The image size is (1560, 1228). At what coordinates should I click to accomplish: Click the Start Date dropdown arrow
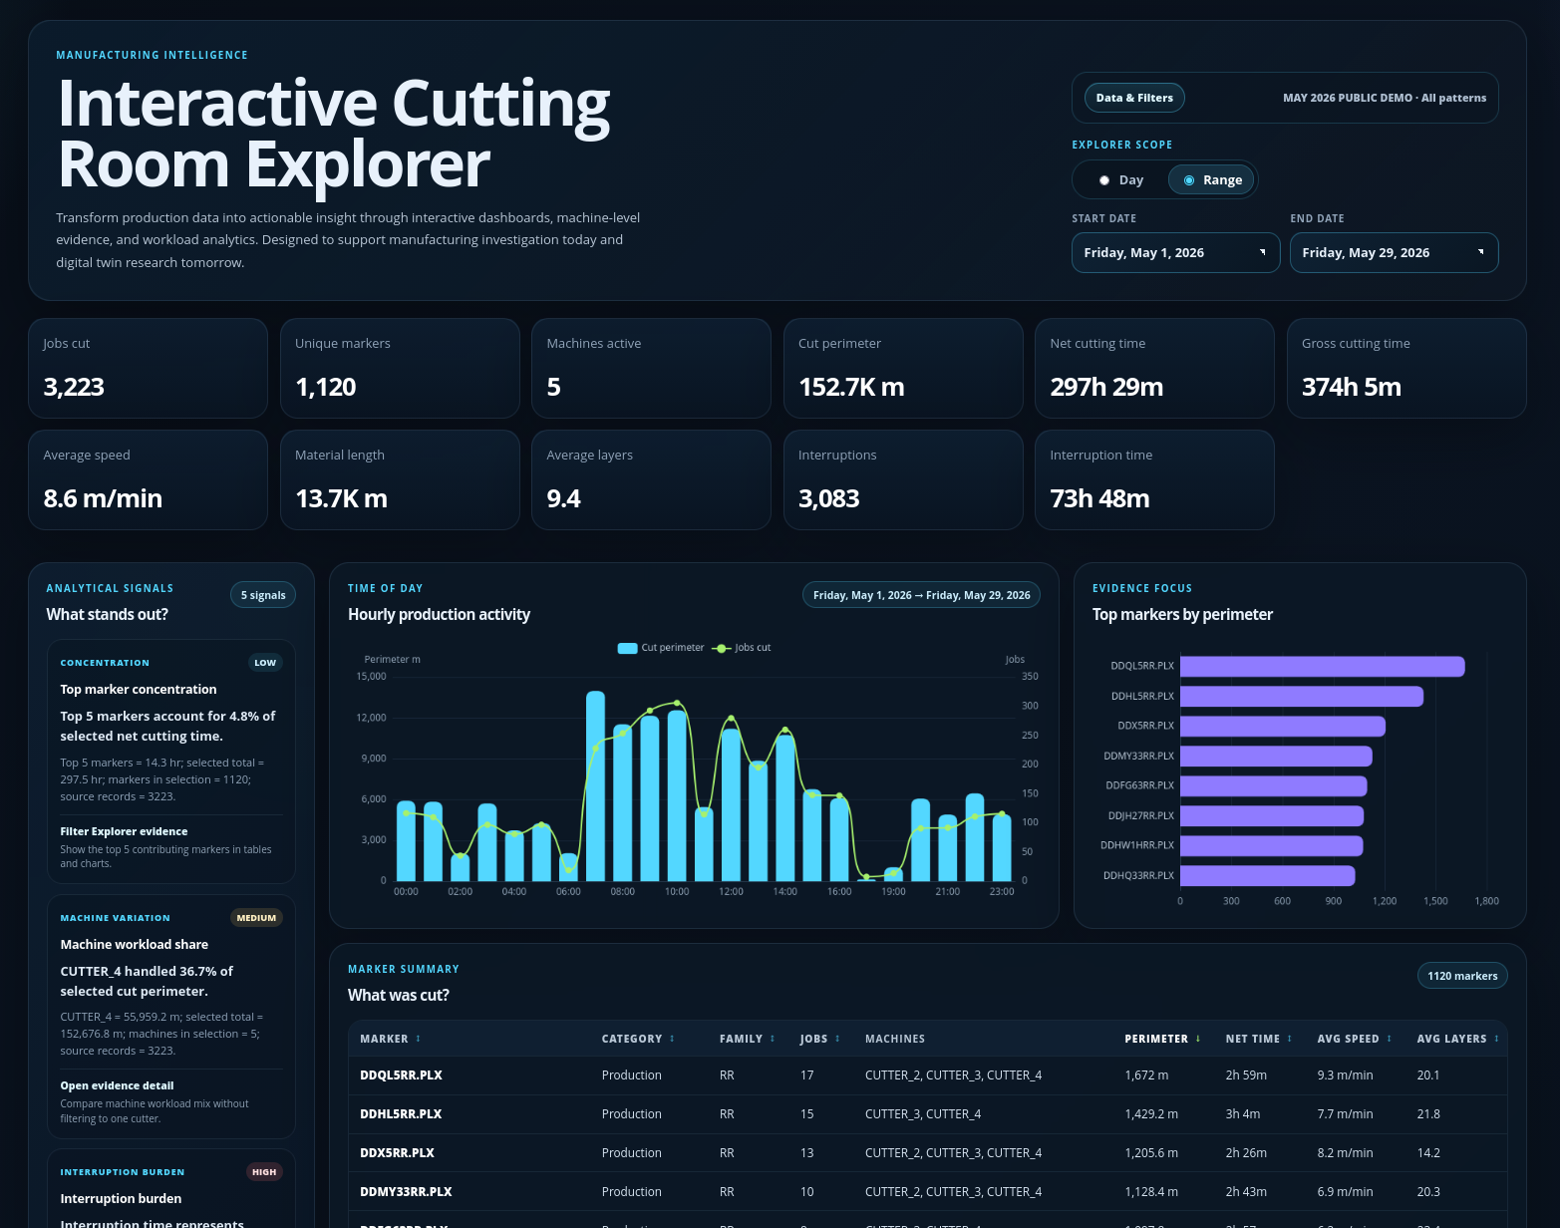tap(1263, 252)
